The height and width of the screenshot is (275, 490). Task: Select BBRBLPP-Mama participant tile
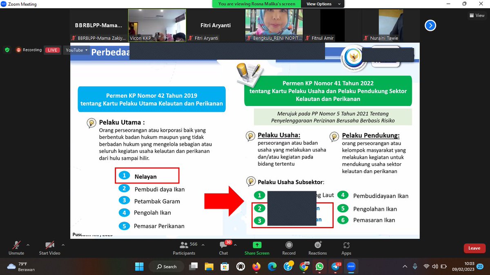[98, 25]
